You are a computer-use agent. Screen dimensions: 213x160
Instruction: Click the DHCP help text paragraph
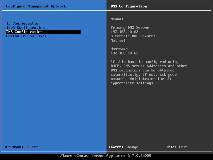pos(149,72)
